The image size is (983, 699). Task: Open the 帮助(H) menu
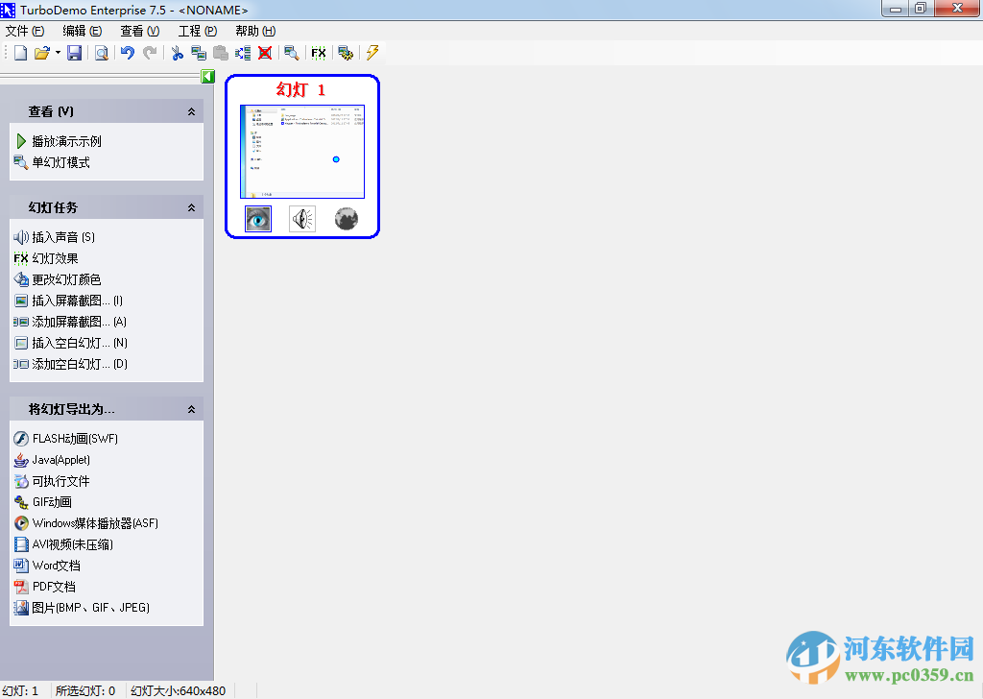[255, 31]
